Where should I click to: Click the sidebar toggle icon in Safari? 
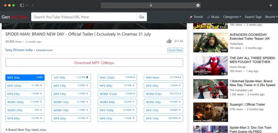click(22, 5)
